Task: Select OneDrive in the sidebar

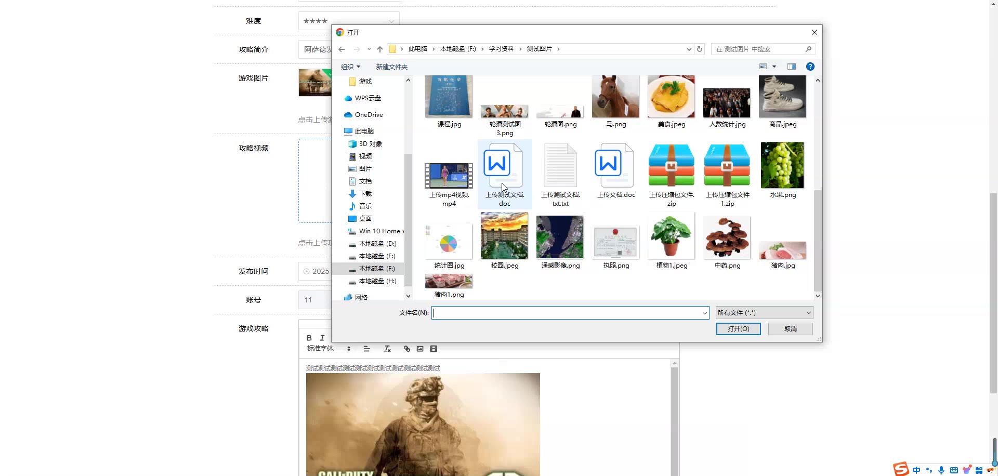Action: 363,115
